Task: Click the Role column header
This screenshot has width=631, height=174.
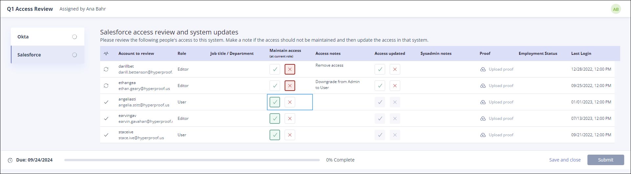Action: 182,54
